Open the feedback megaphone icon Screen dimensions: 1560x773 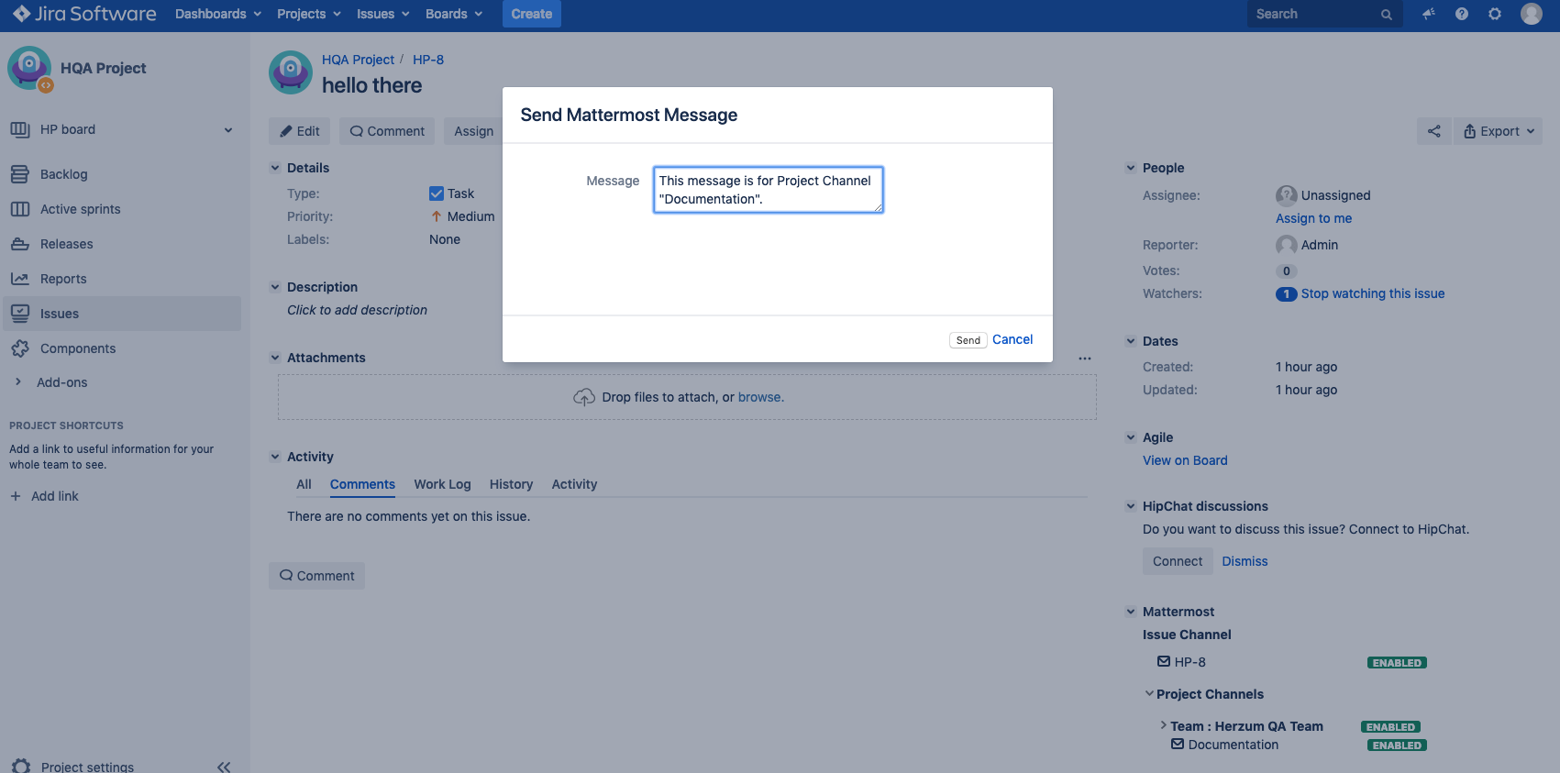(x=1428, y=14)
